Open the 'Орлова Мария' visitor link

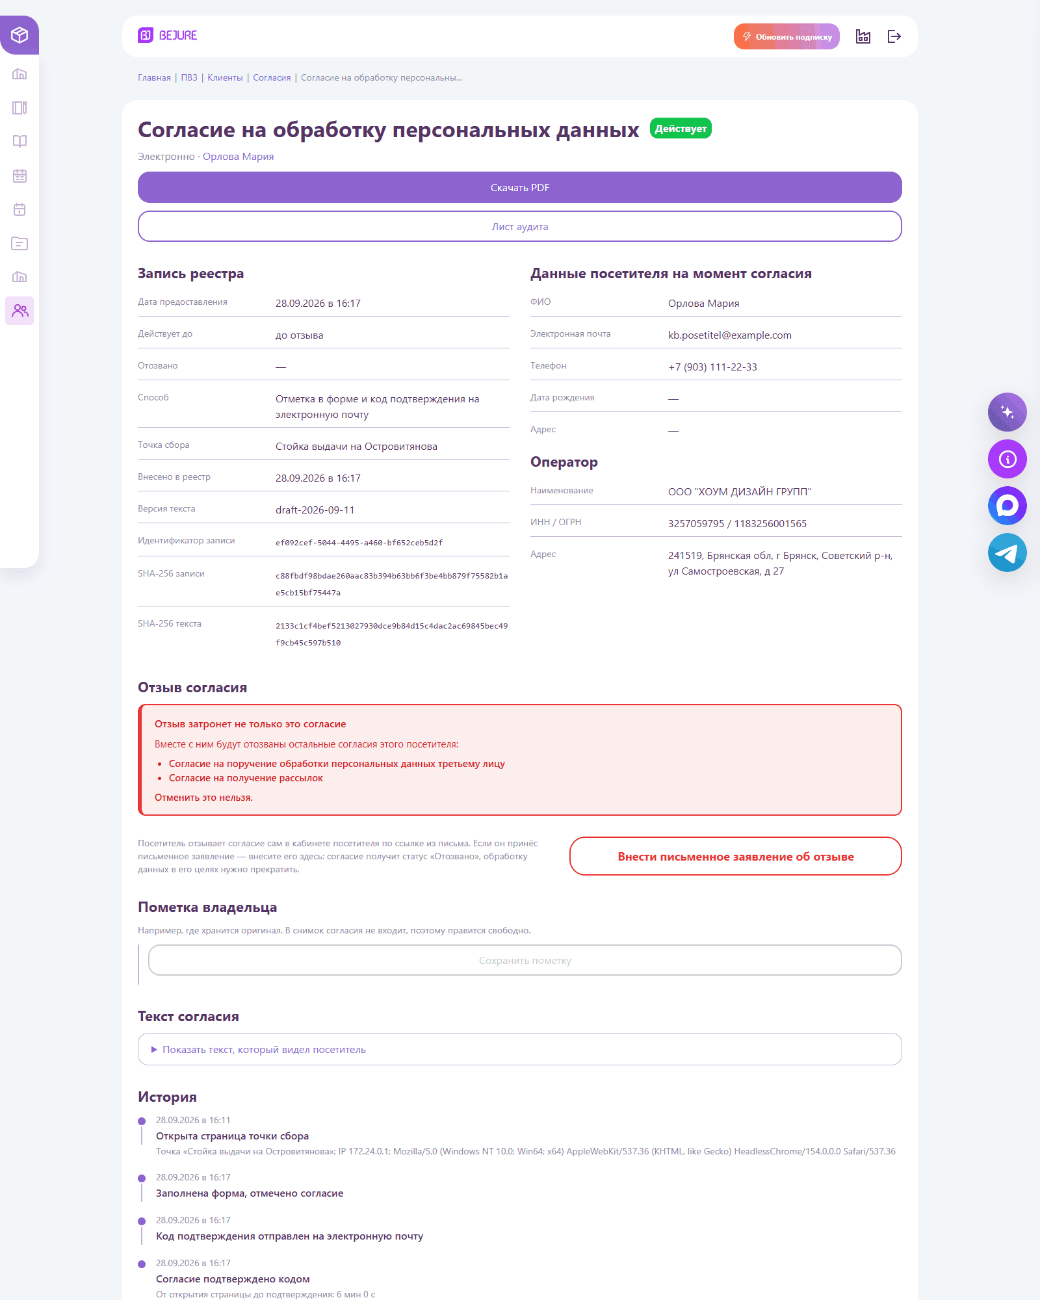(238, 157)
